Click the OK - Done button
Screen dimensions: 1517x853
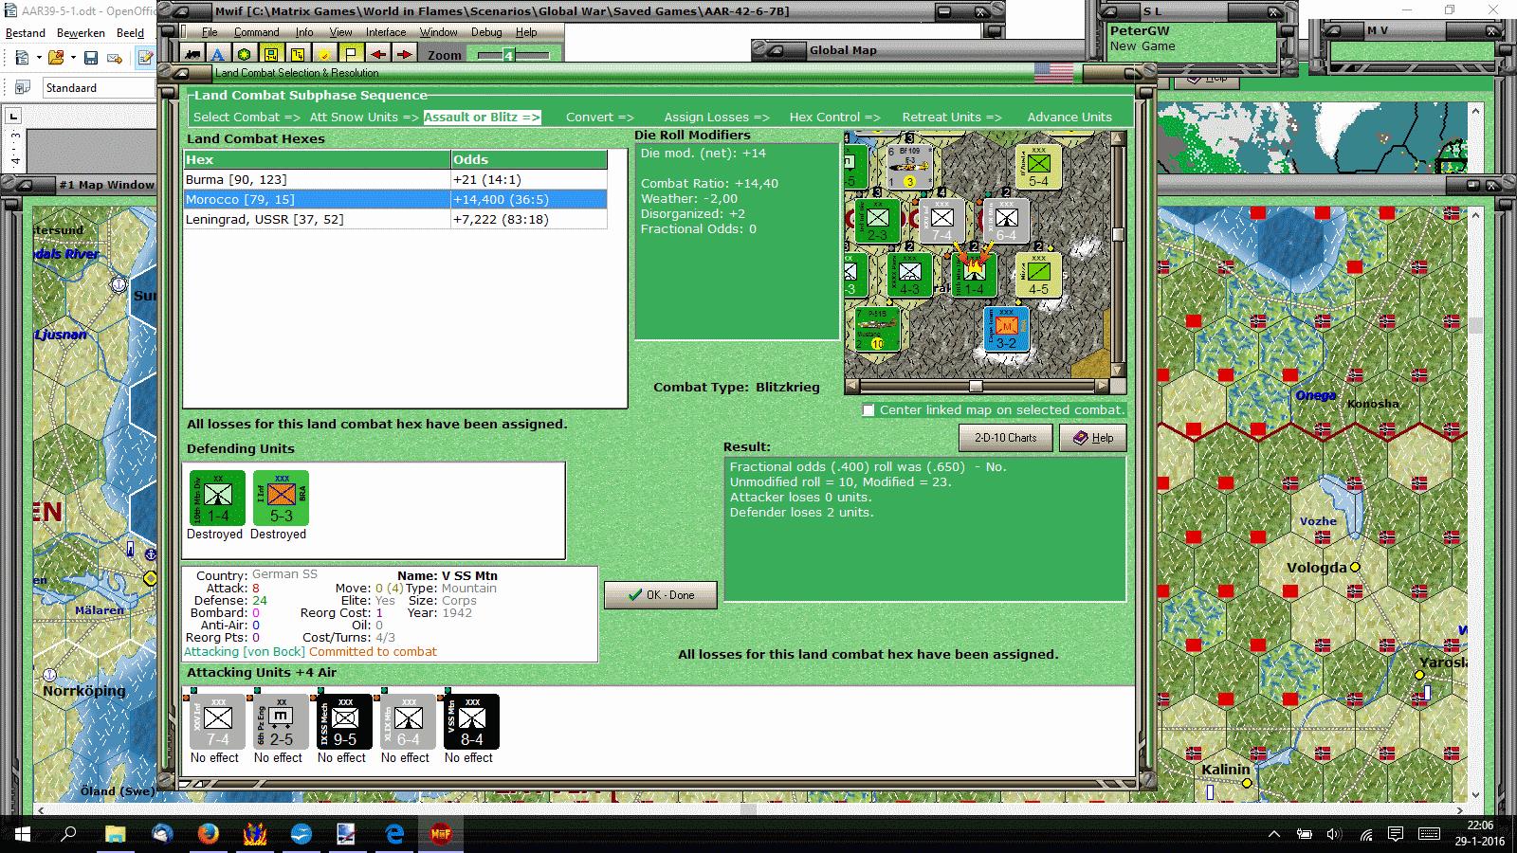pyautogui.click(x=661, y=595)
